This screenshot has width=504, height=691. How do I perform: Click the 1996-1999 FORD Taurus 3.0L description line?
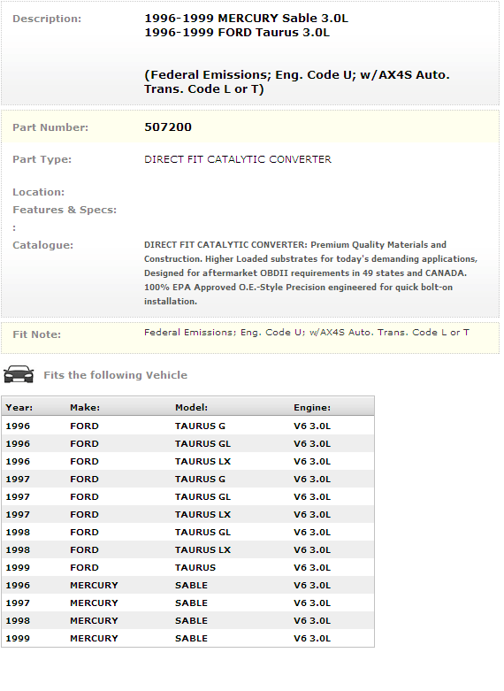click(237, 33)
